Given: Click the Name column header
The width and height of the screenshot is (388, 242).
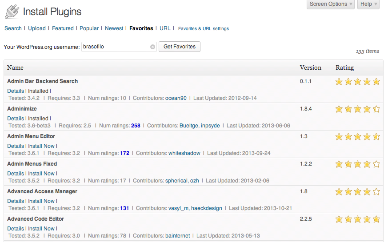Looking at the screenshot, I should point(16,67).
